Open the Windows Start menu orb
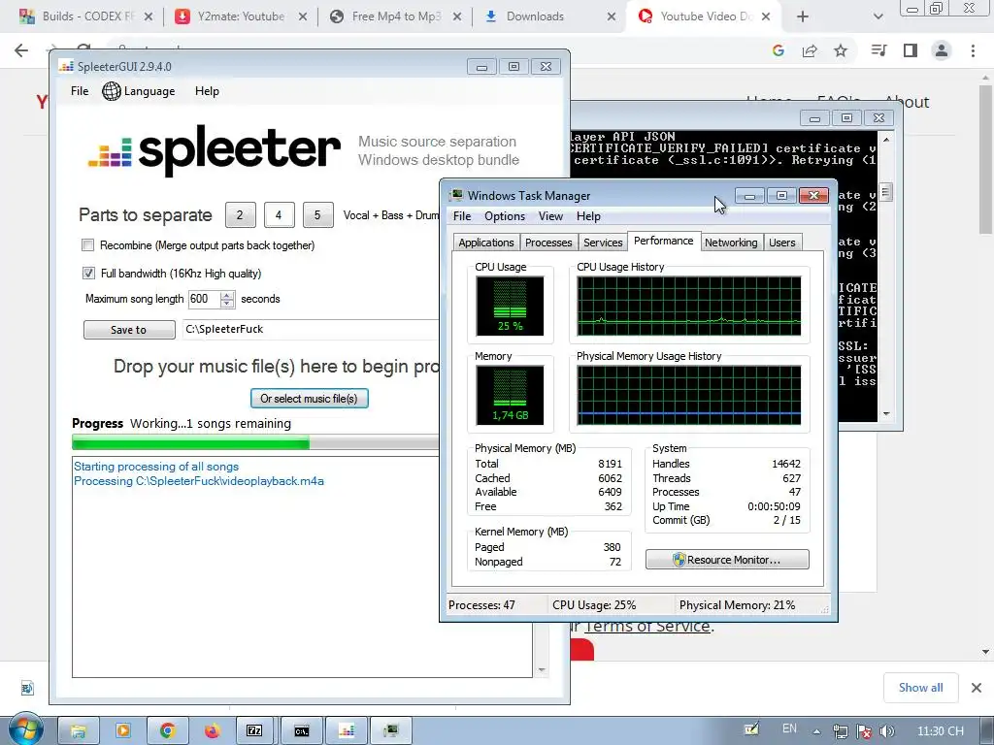The width and height of the screenshot is (994, 745). click(x=25, y=730)
